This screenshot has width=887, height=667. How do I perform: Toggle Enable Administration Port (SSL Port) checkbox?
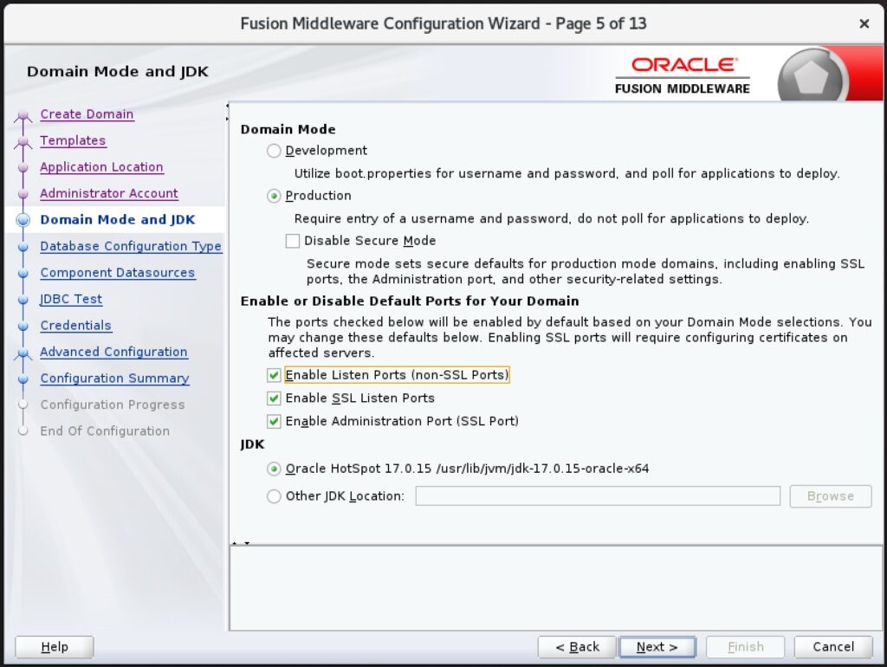click(274, 422)
